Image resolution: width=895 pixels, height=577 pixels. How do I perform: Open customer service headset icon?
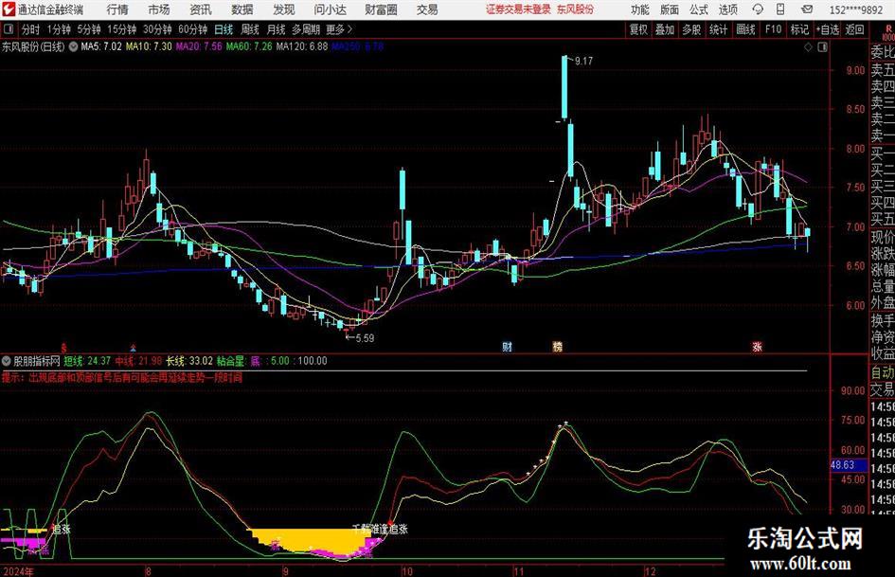point(758,9)
